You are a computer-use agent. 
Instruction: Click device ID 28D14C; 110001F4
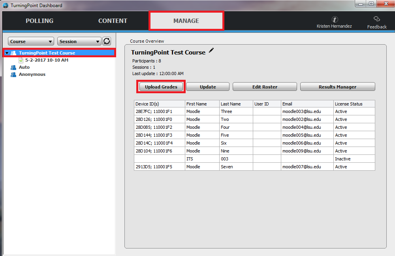[160, 143]
